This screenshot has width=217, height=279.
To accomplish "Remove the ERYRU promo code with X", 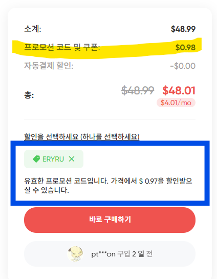I will click(x=72, y=159).
